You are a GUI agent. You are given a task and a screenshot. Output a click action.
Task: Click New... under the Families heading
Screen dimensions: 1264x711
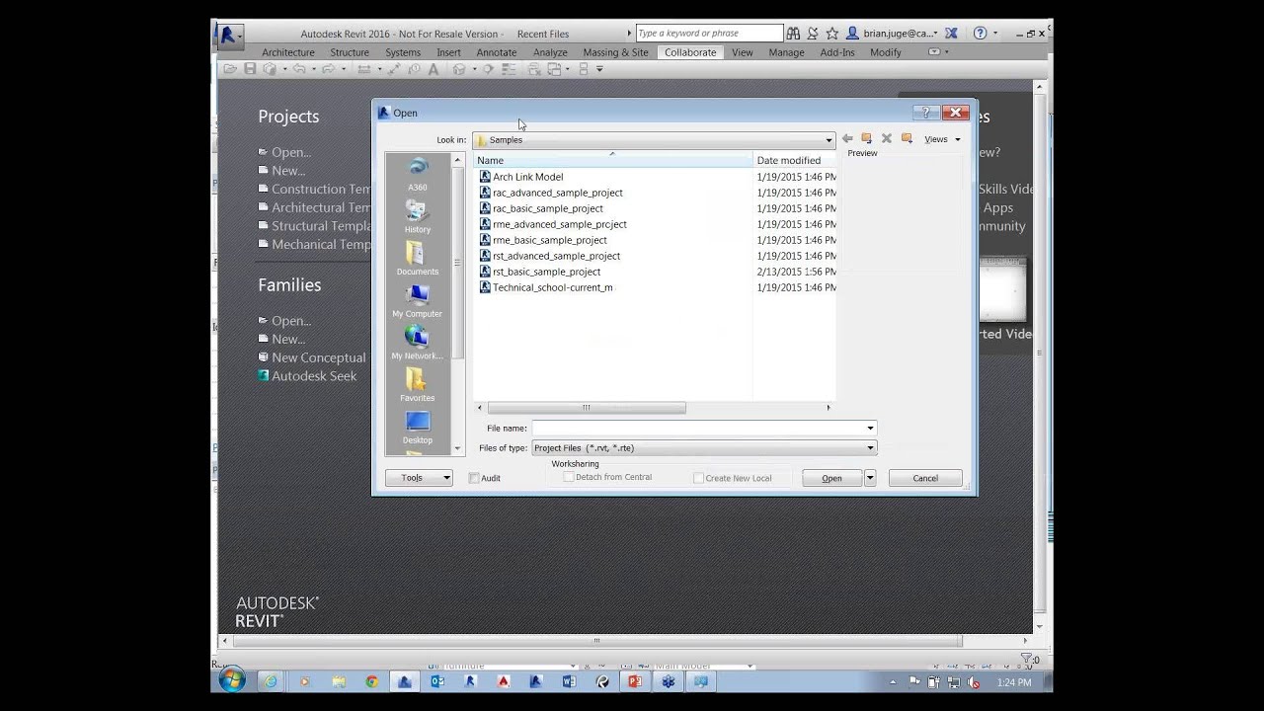pyautogui.click(x=288, y=339)
